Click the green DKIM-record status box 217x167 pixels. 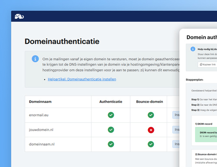tap(206, 134)
